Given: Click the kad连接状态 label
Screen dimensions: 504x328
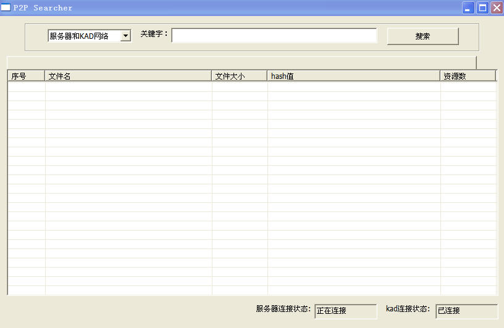Looking at the screenshot, I should click(408, 309).
